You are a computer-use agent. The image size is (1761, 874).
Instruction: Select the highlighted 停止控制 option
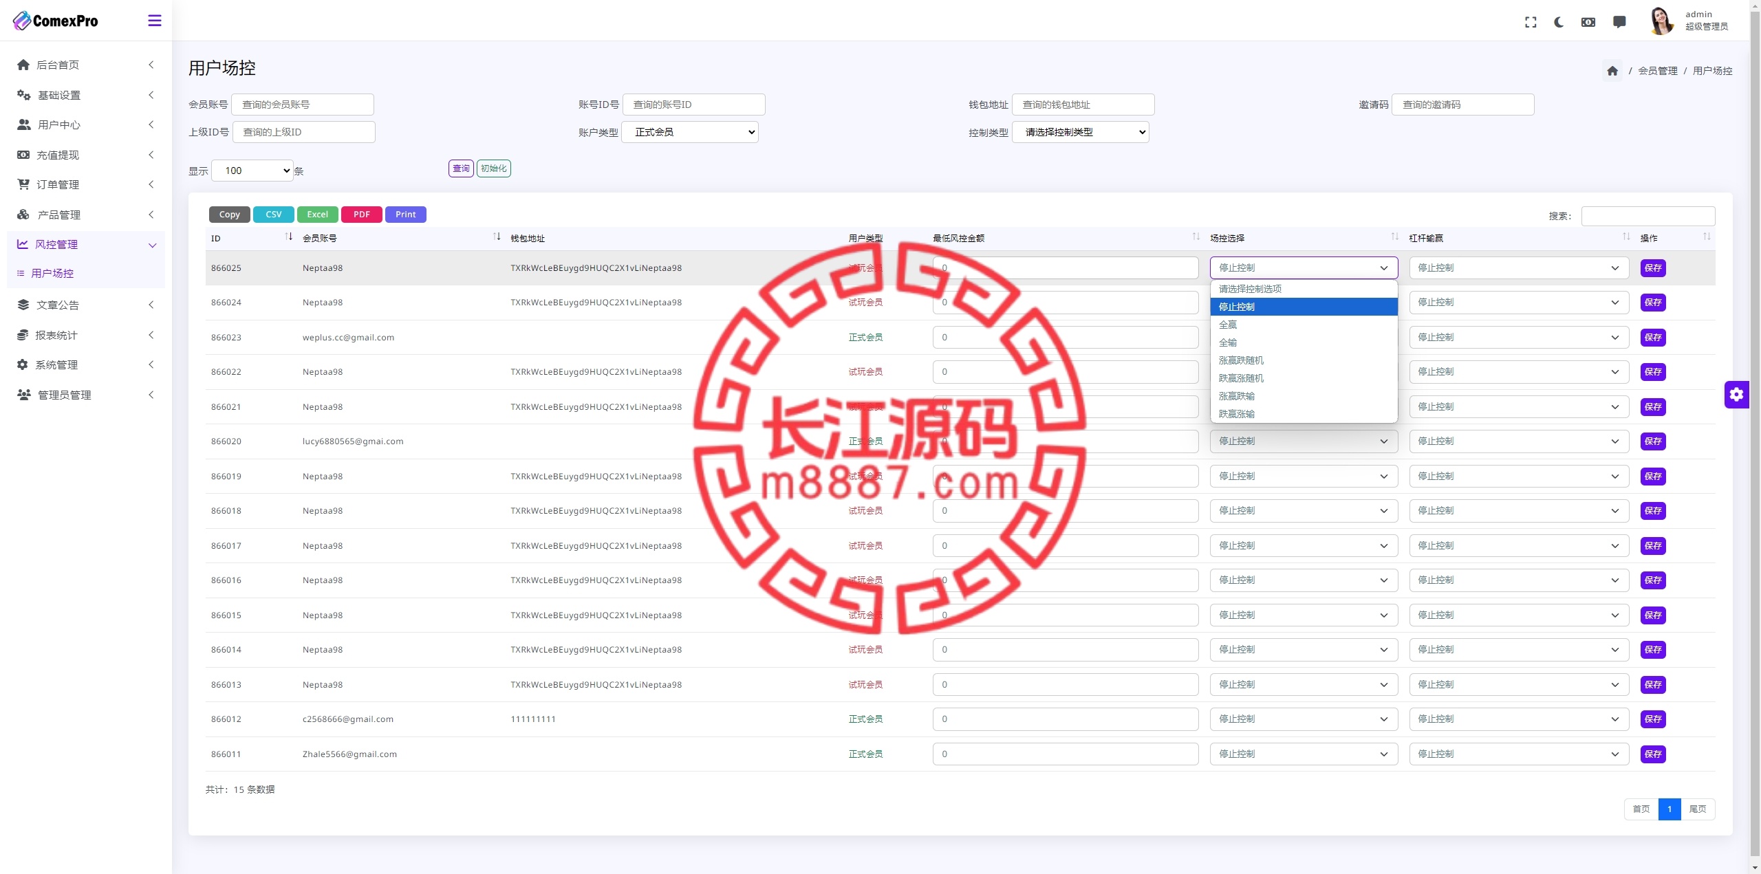(1304, 307)
